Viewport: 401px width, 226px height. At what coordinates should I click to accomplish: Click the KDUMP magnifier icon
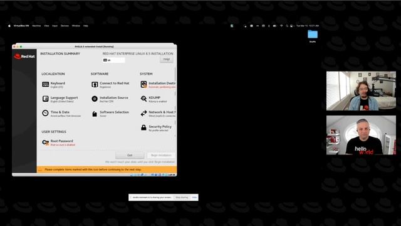point(143,99)
